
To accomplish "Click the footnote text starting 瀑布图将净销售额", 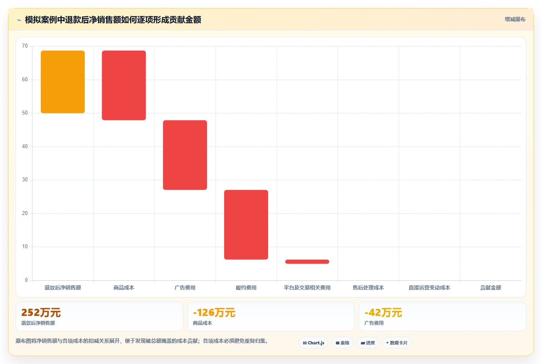I will [142, 341].
